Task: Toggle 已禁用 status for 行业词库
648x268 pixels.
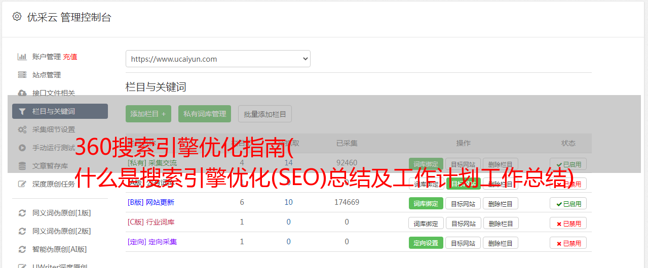Action: pyautogui.click(x=568, y=224)
